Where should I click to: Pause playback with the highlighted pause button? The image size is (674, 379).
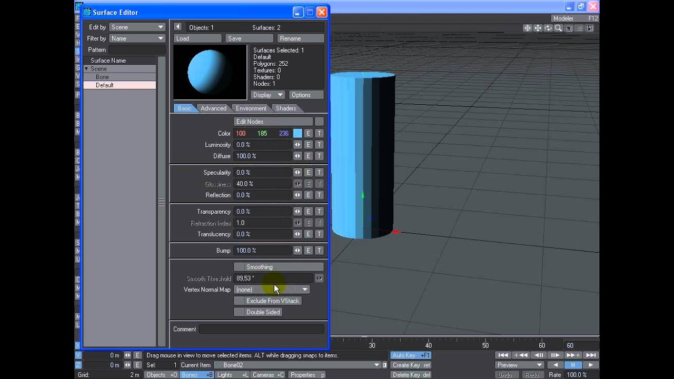click(x=573, y=365)
